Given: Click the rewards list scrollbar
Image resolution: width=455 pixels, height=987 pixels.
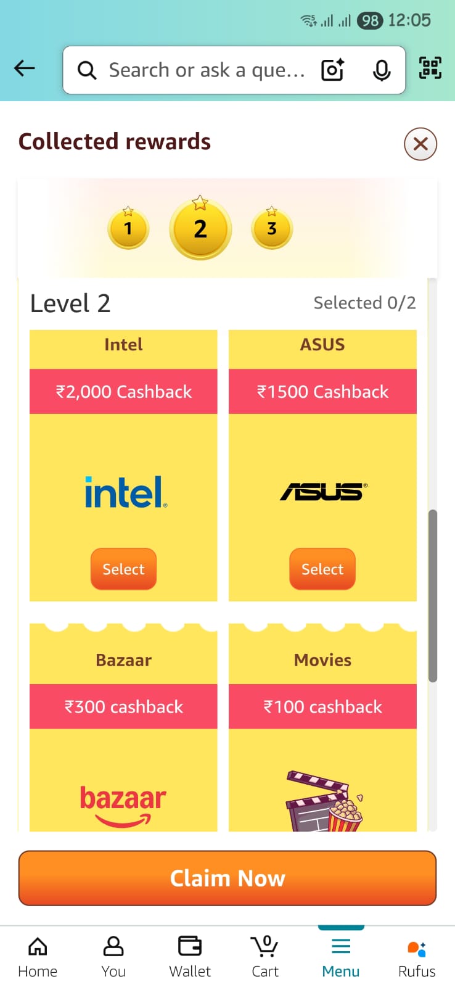Looking at the screenshot, I should point(433,595).
